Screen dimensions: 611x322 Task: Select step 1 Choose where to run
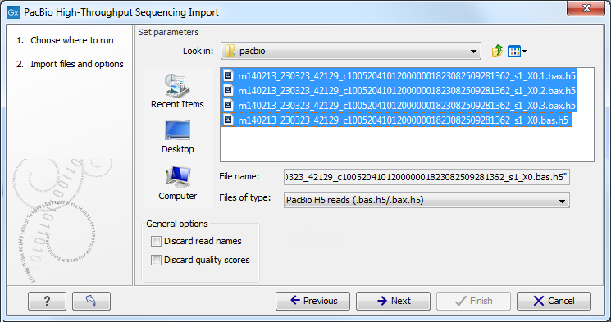click(65, 40)
